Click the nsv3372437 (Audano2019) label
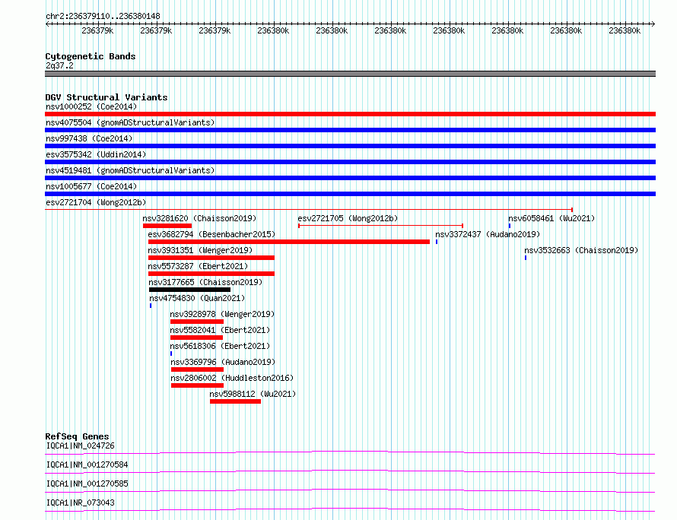677x520 pixels. (x=488, y=234)
